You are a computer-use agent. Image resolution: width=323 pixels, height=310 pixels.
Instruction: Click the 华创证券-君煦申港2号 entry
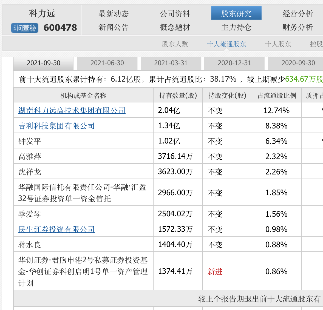click(83, 272)
